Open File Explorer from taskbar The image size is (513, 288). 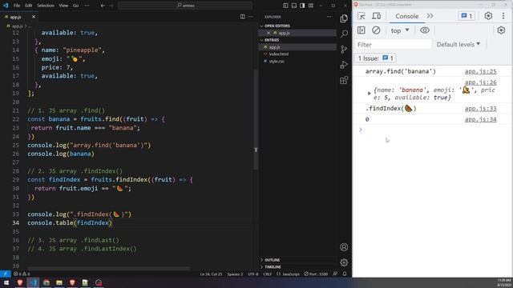click(59, 282)
